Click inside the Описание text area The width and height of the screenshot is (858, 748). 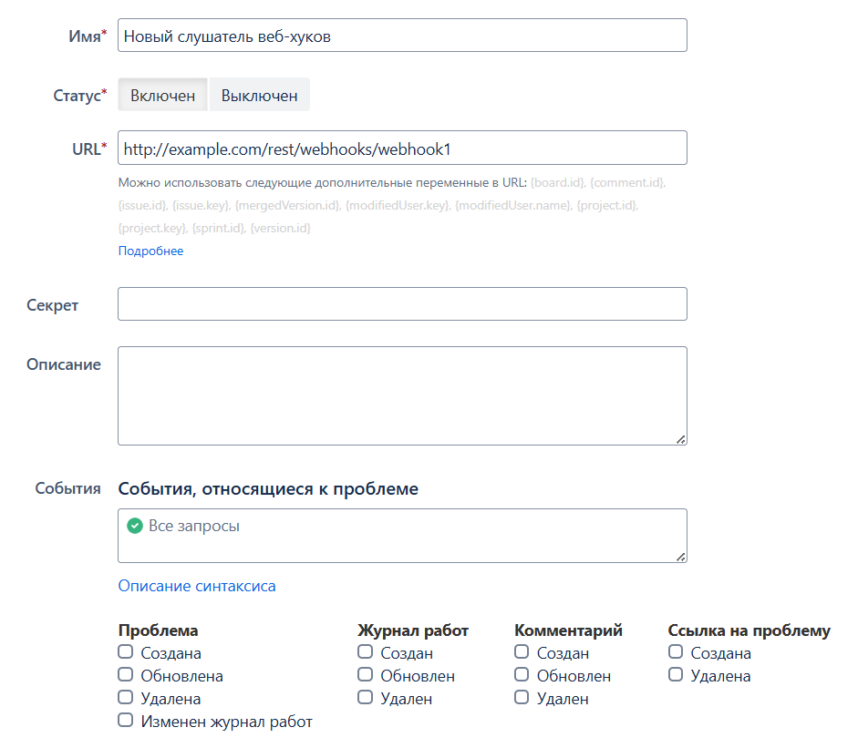402,396
